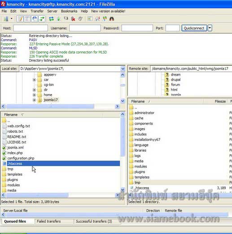Image resolution: width=232 pixels, height=234 pixels.
Task: Select joomla.xml in local file list
Action: [x=15, y=148]
